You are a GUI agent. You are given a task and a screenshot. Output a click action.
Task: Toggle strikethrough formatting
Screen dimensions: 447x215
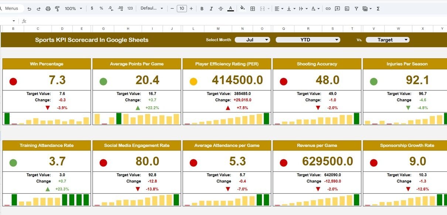tap(221, 8)
